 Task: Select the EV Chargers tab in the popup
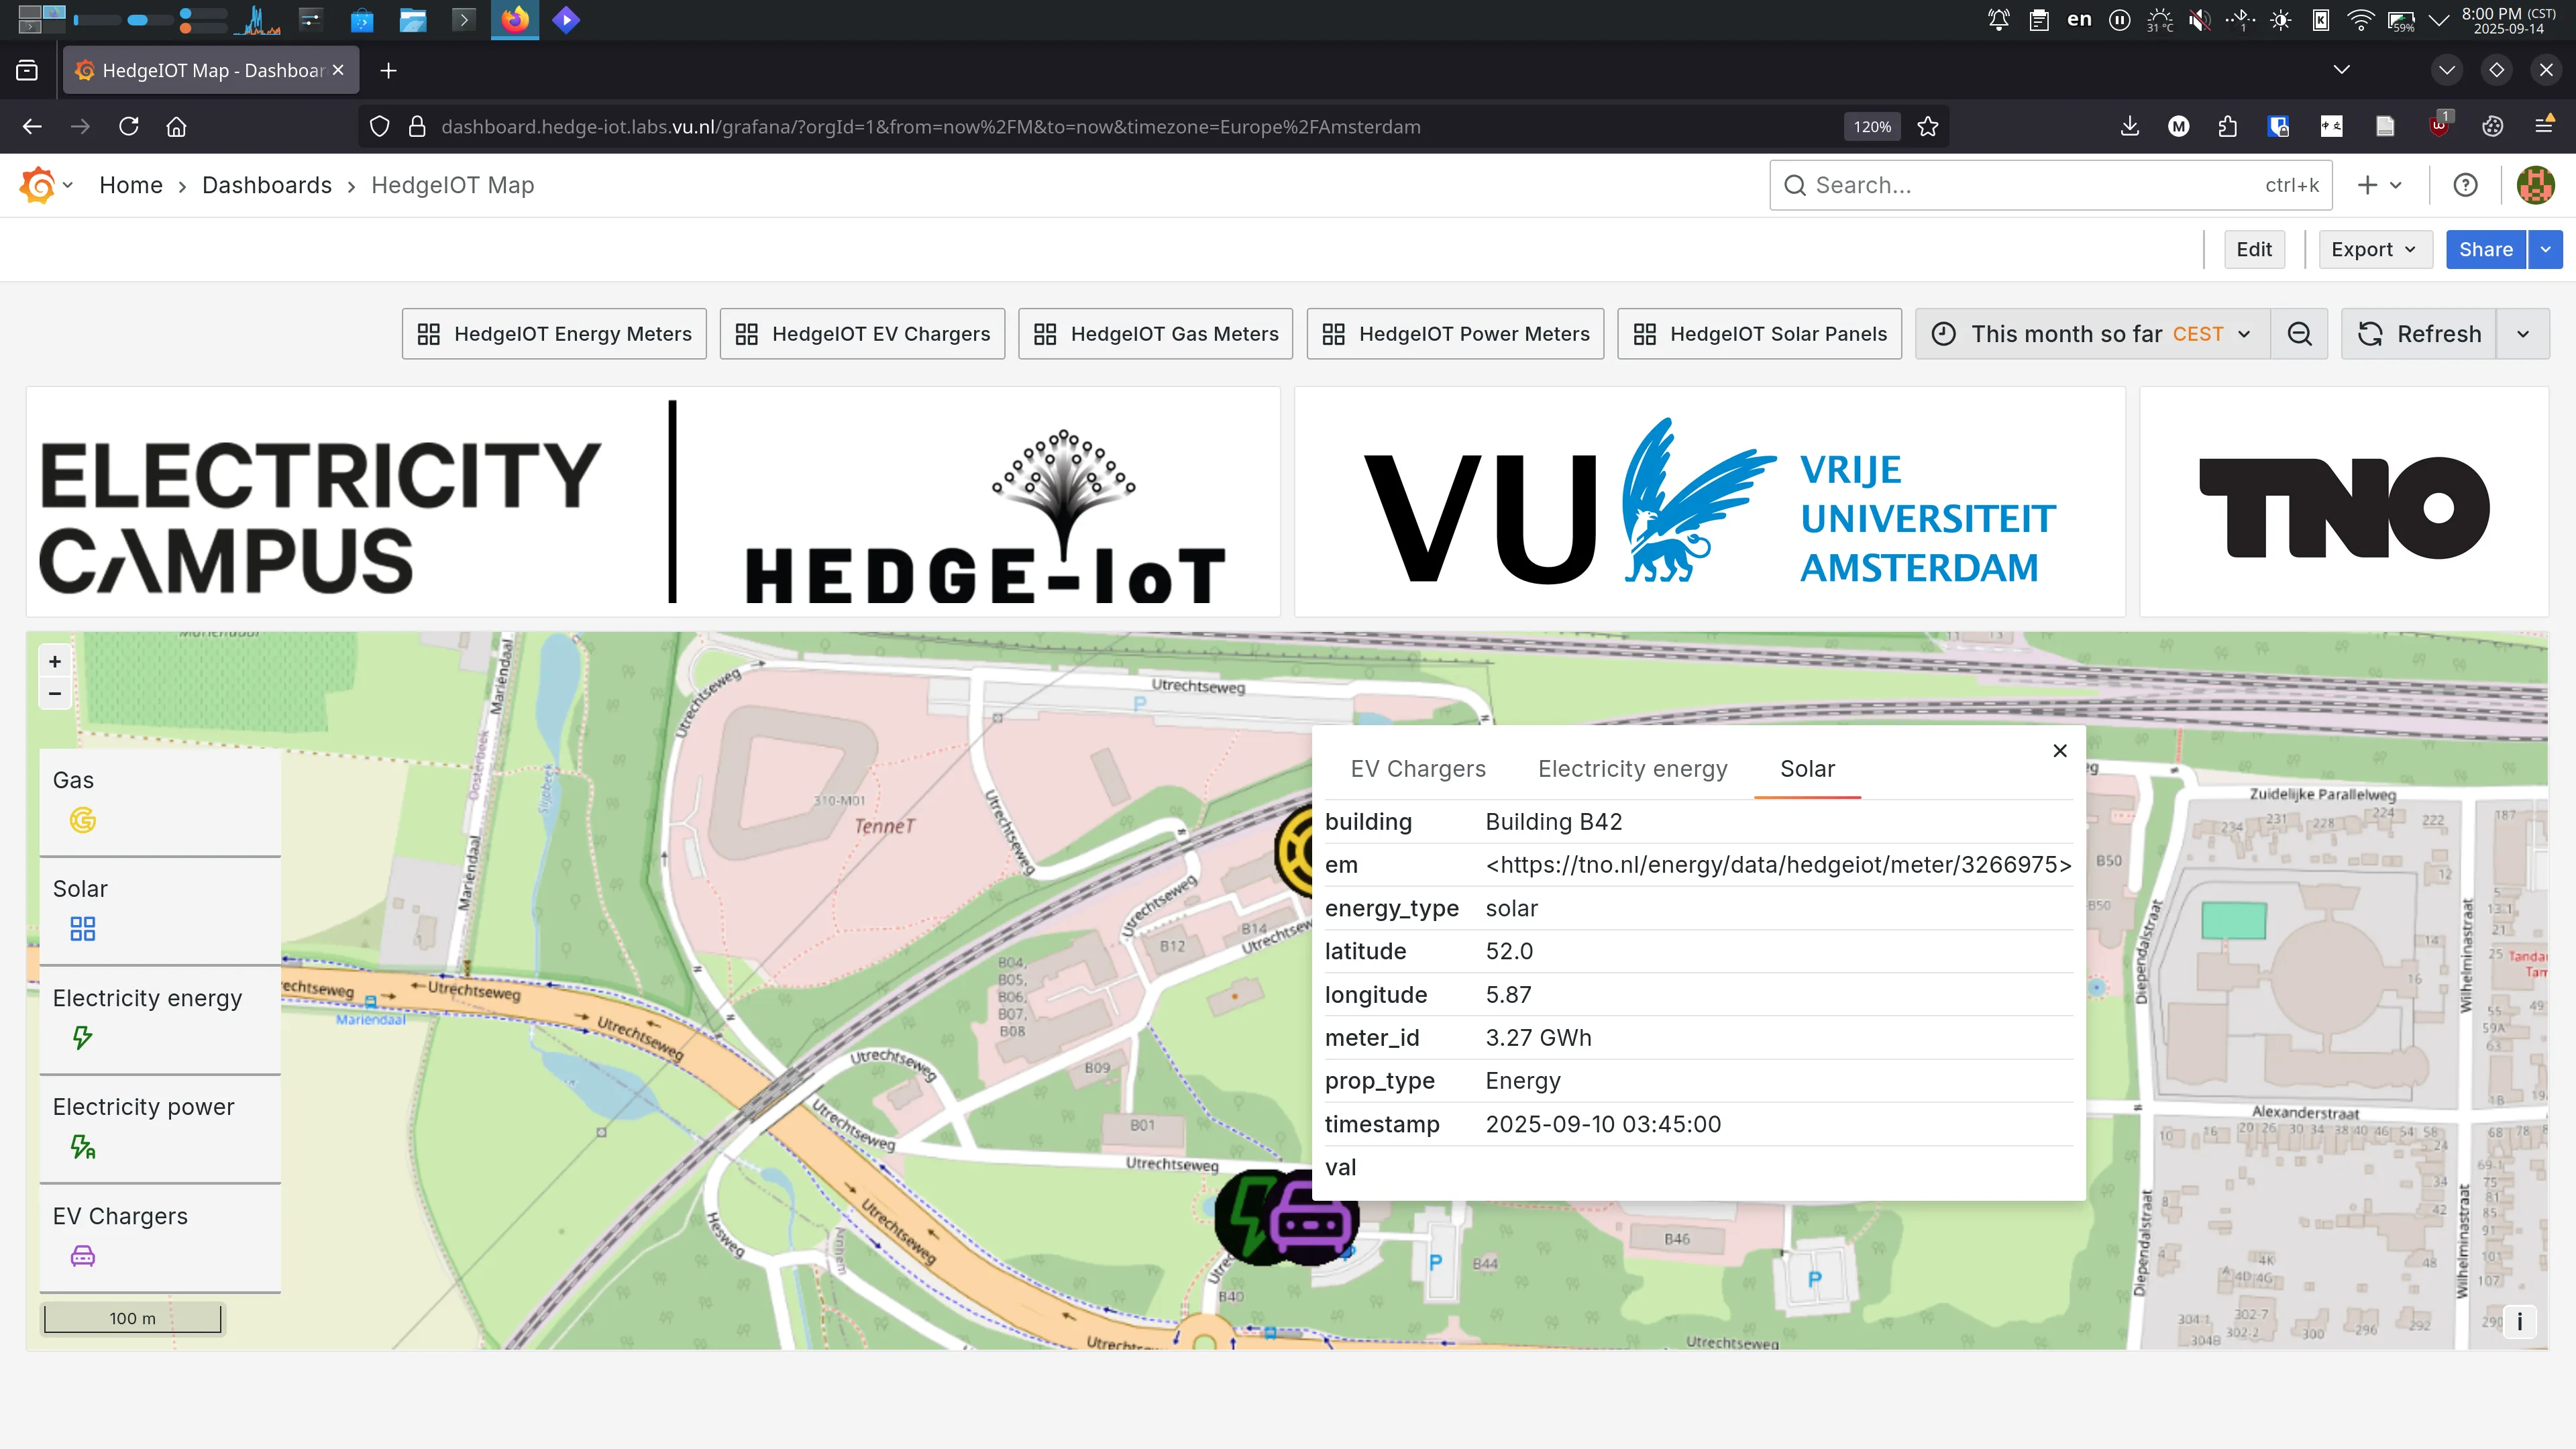coord(1418,768)
